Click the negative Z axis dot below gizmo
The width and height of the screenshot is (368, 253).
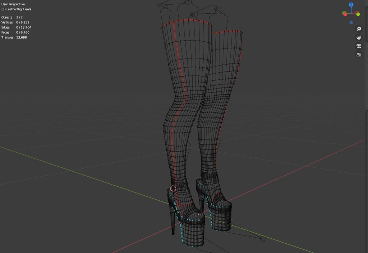[x=351, y=23]
